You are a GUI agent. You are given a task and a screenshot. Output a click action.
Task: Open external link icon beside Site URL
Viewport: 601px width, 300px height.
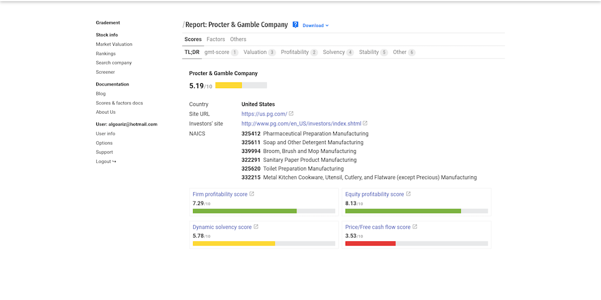click(x=291, y=114)
